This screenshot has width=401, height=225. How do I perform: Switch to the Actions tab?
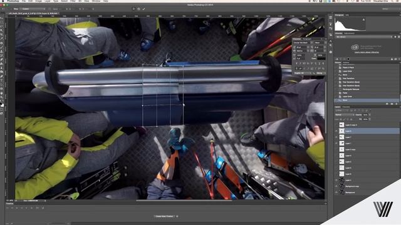click(x=346, y=62)
